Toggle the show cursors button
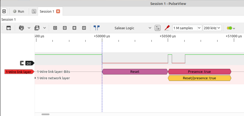This screenshot has width=244, height=116. [96, 28]
